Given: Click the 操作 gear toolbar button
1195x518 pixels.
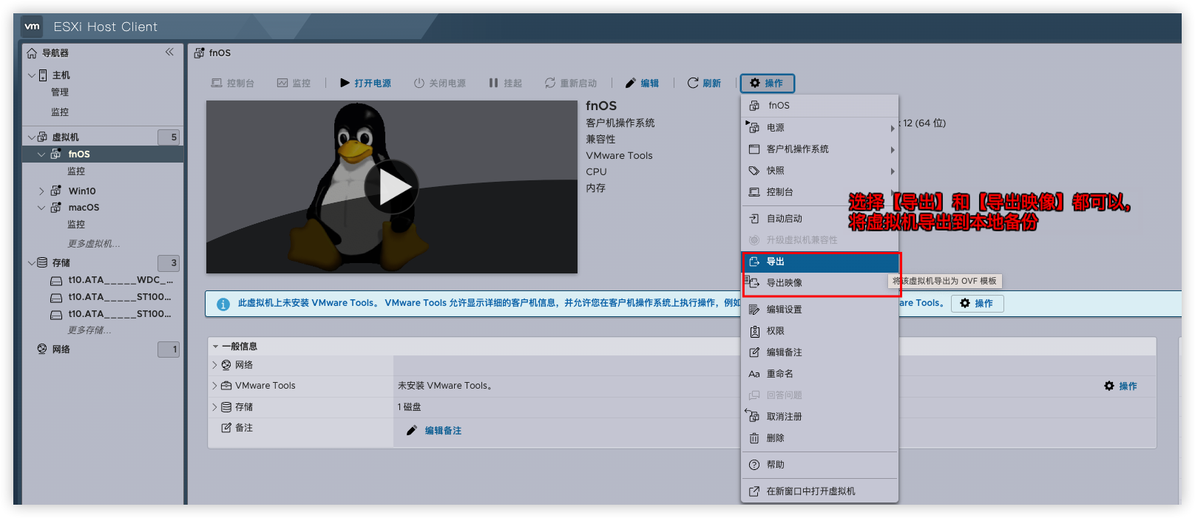Looking at the screenshot, I should 767,83.
